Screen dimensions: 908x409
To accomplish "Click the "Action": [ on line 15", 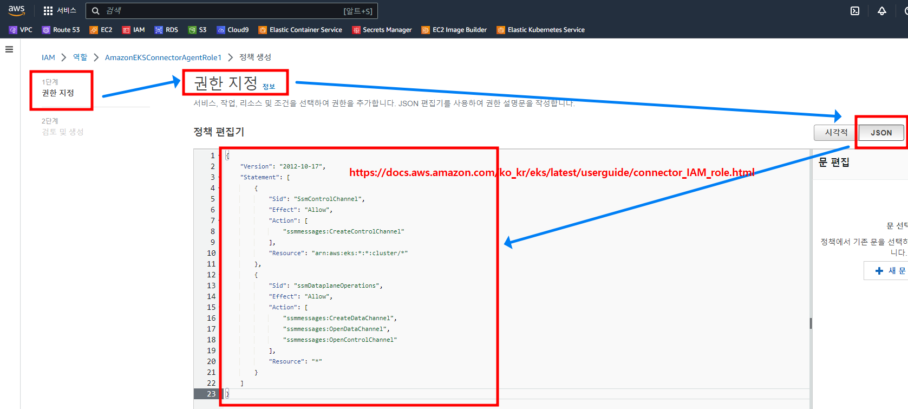I will tap(288, 307).
